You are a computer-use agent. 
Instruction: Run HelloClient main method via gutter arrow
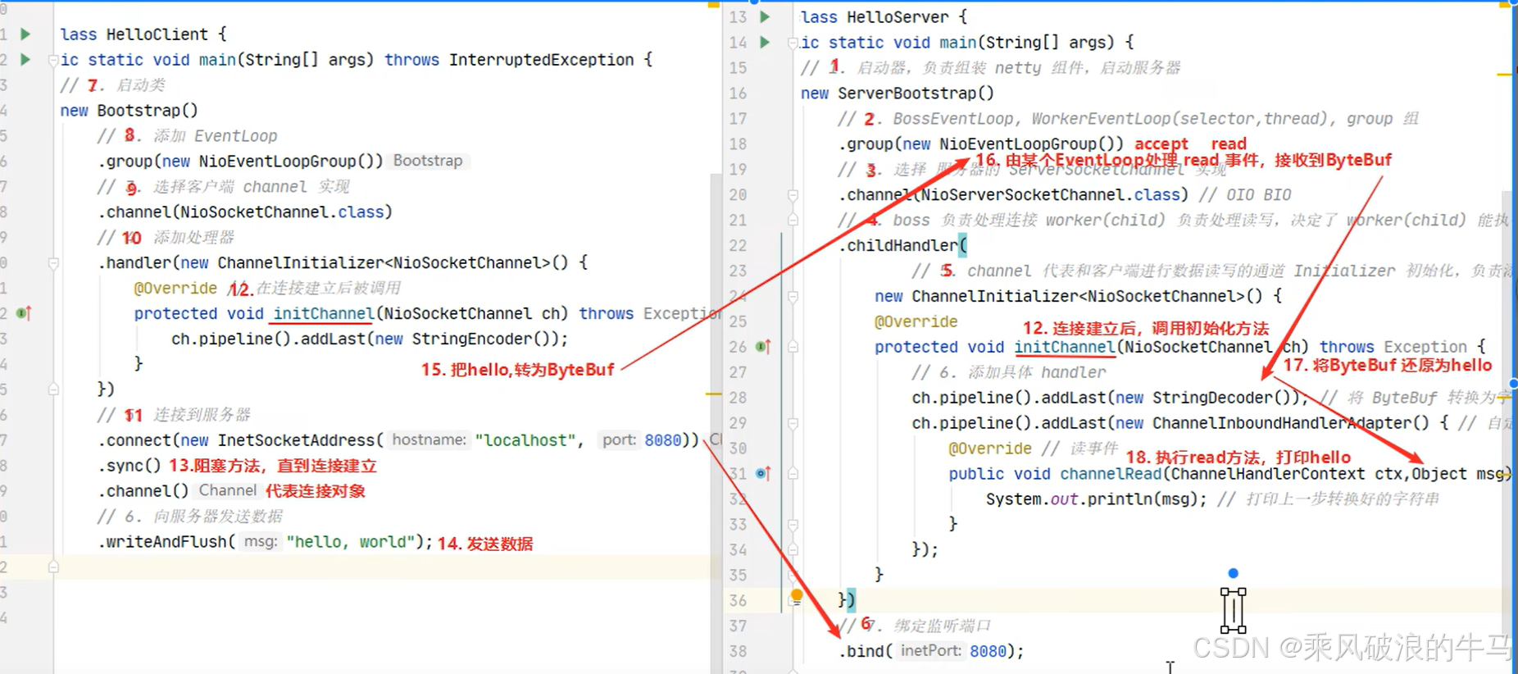pyautogui.click(x=25, y=59)
